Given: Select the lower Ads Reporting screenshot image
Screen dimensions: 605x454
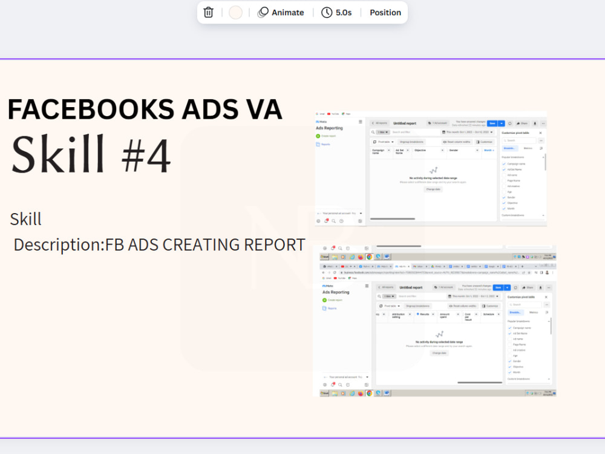Looking at the screenshot, I should (435, 321).
